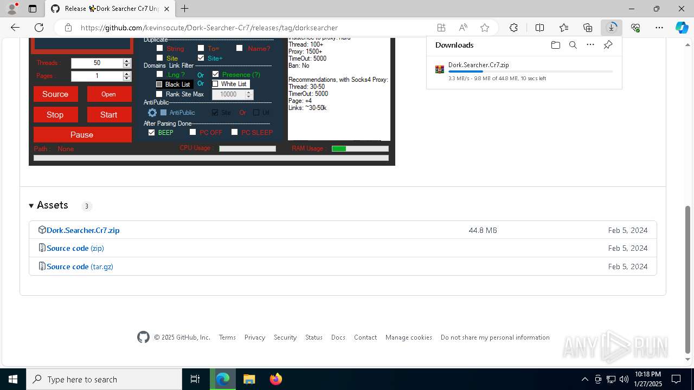
Task: Click the Downloads panel heading
Action: pyautogui.click(x=454, y=45)
